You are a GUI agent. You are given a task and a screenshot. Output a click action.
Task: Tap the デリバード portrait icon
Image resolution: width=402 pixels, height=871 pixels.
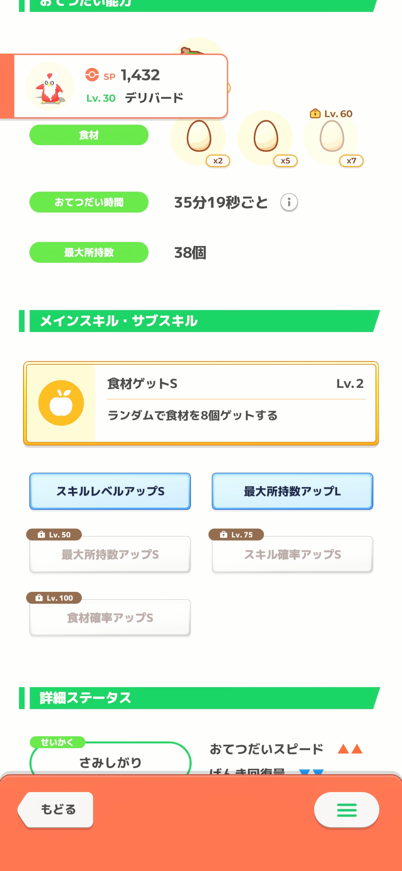(50, 86)
